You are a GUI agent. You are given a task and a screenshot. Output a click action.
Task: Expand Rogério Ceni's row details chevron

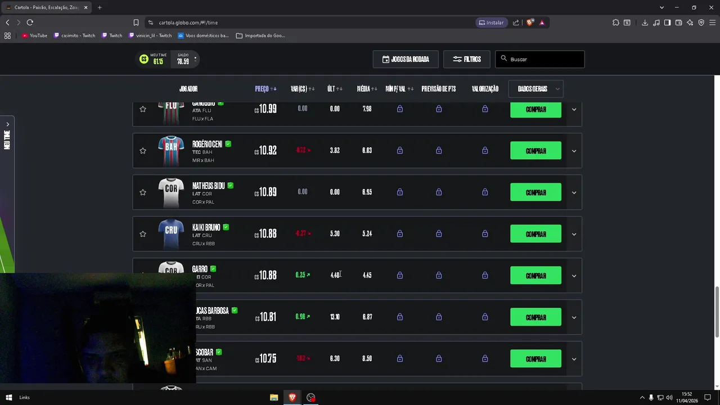(x=574, y=151)
